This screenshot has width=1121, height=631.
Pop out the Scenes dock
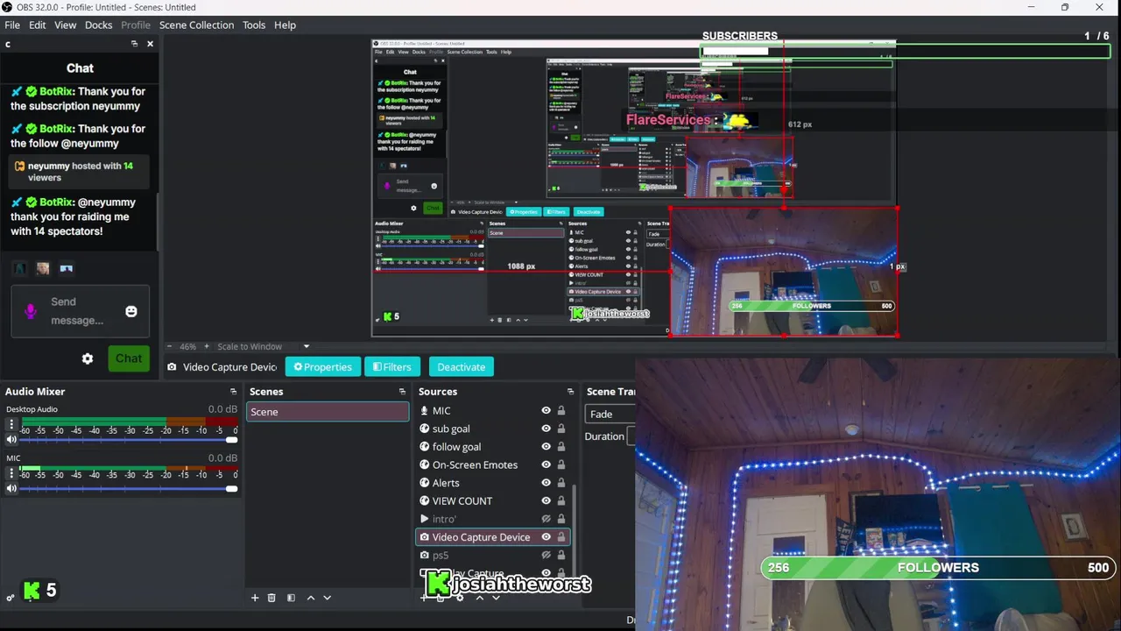coord(402,392)
